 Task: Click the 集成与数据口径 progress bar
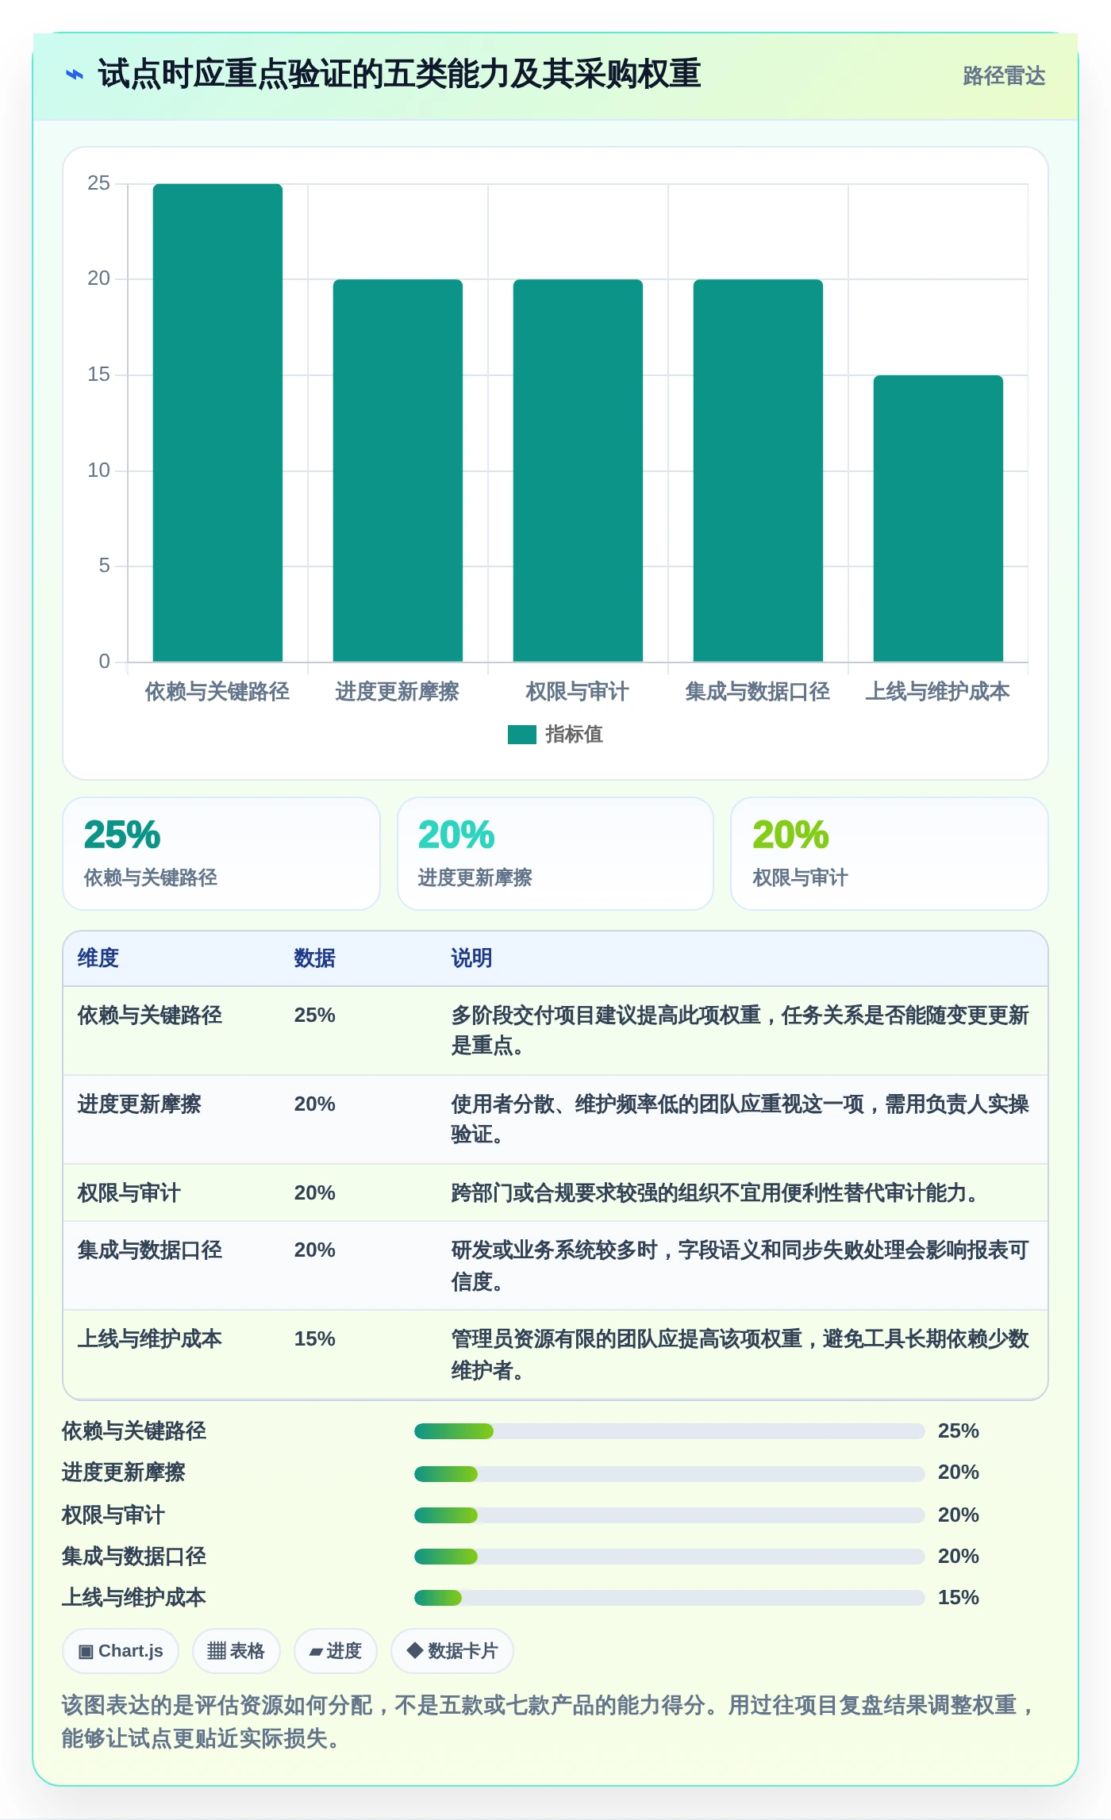click(669, 1557)
